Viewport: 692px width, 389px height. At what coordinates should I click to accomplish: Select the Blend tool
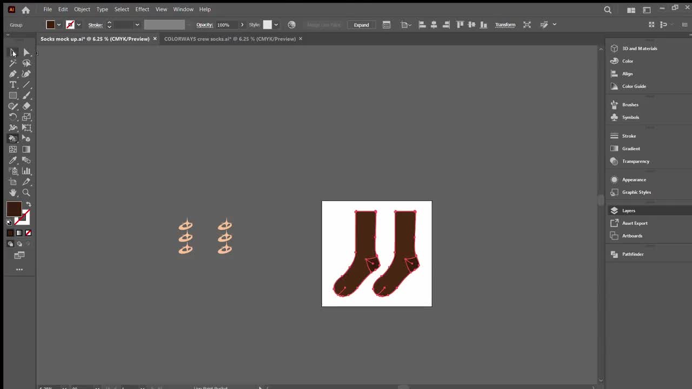26,160
